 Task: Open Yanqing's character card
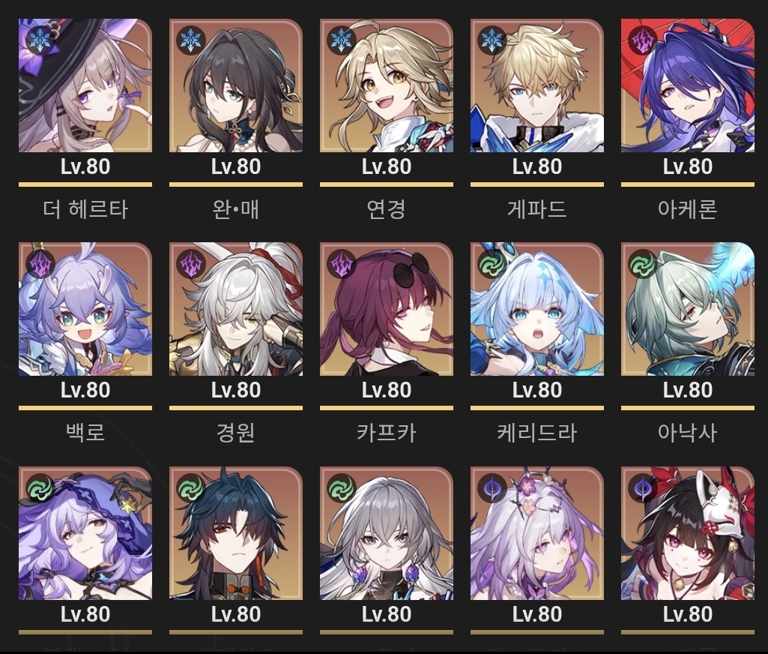pyautogui.click(x=387, y=85)
